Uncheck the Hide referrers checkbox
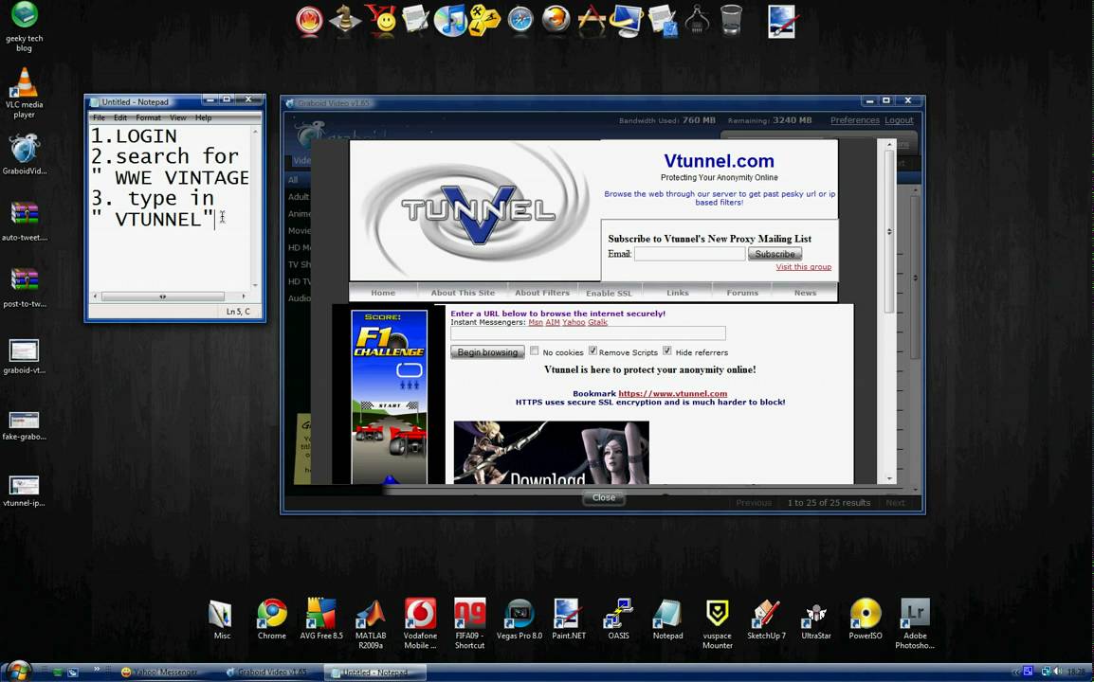 pos(667,350)
